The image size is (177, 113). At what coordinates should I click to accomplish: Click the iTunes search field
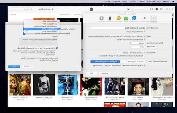click(x=21, y=9)
